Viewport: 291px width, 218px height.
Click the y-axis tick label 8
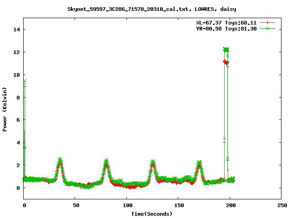[x=18, y=98]
